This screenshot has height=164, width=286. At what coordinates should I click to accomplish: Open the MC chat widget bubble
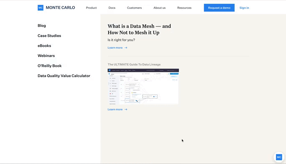pyautogui.click(x=279, y=157)
